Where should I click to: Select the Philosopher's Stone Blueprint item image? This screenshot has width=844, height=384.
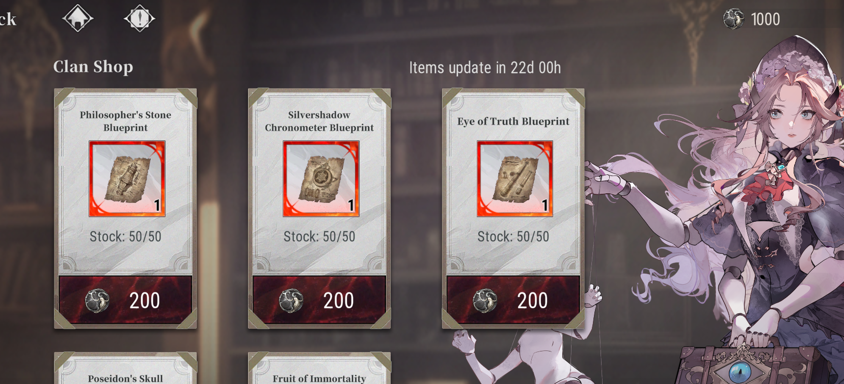(x=127, y=179)
